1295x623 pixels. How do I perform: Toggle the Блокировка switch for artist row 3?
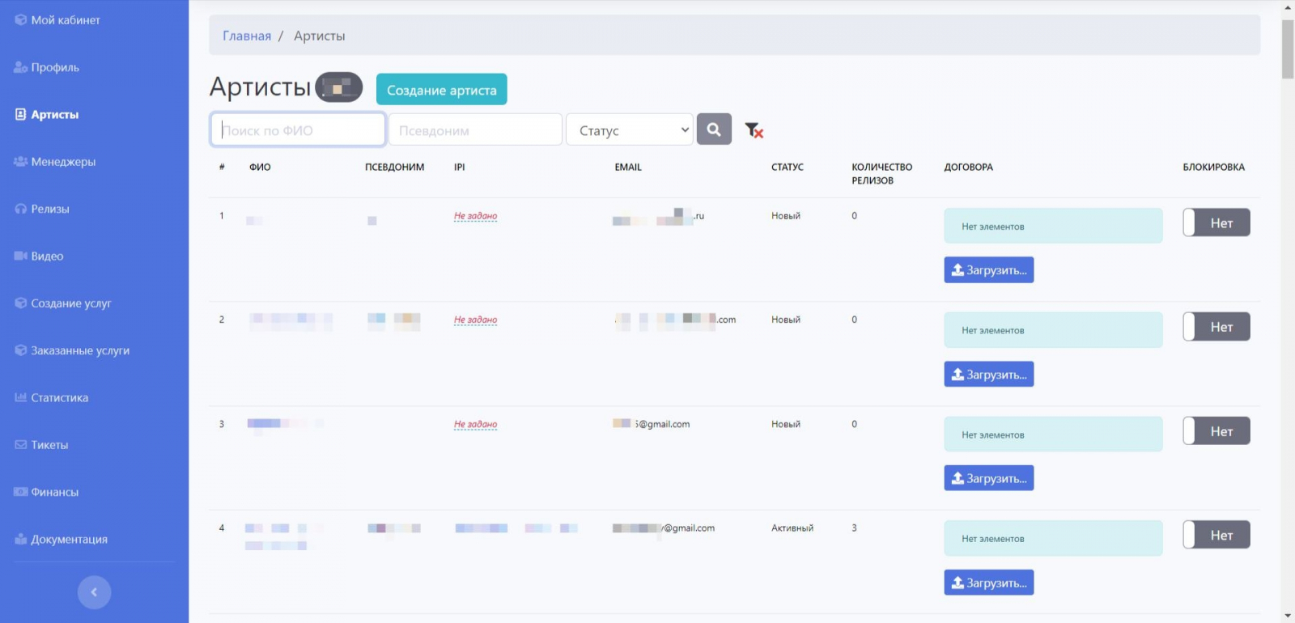[1216, 431]
